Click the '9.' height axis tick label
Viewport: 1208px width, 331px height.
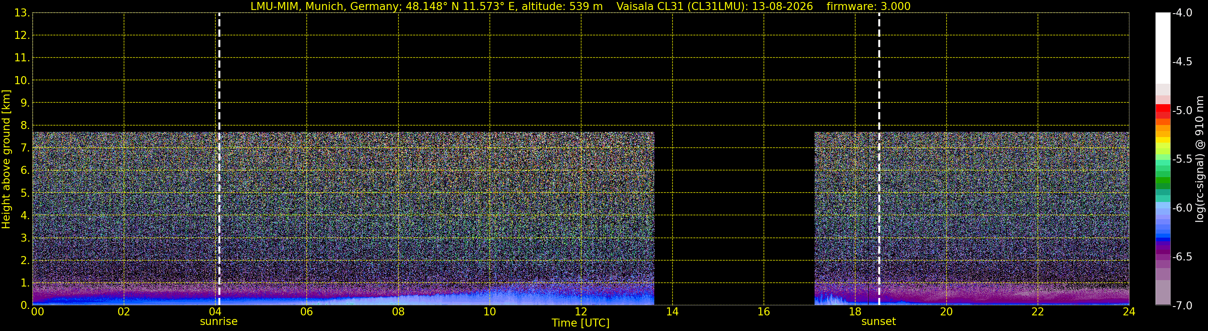(x=25, y=103)
